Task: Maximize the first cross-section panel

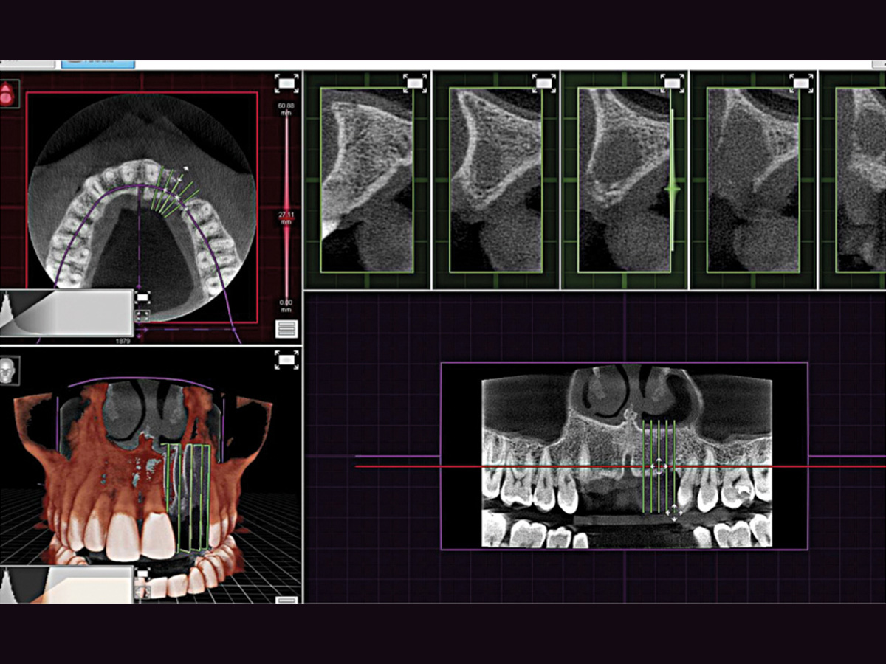Action: pos(415,83)
